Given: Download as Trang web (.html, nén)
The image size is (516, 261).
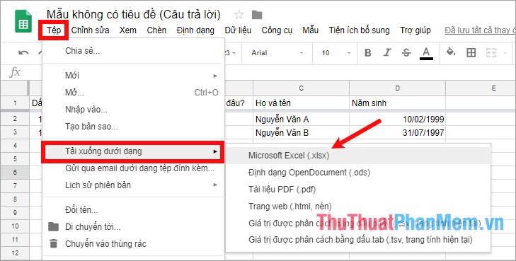Looking at the screenshot, I should click(358, 207).
